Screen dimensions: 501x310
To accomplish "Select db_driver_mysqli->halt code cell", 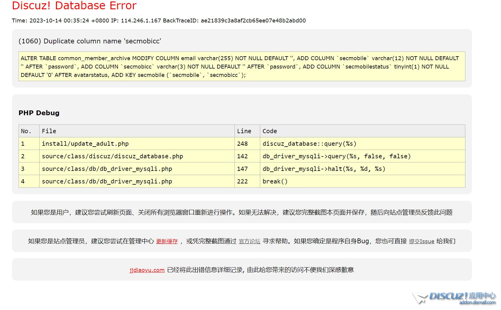I will coord(363,169).
